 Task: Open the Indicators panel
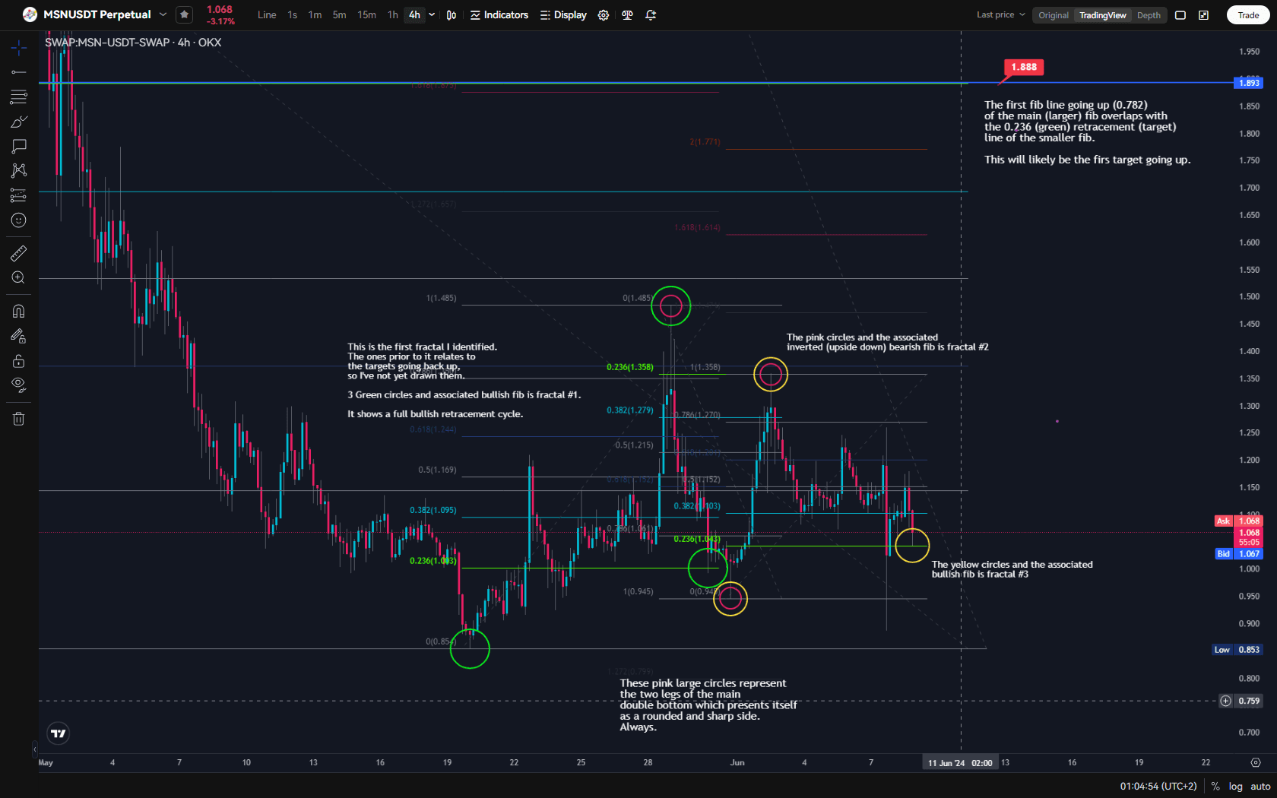point(499,14)
